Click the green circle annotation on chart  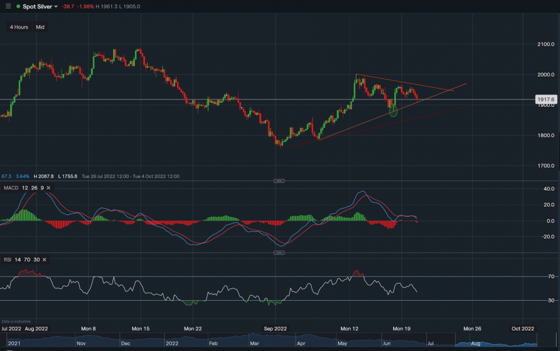coord(393,112)
